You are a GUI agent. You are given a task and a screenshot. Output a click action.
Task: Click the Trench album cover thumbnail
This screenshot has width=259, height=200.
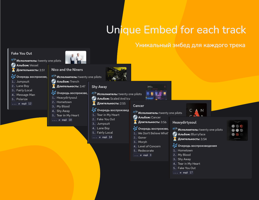[x=116, y=74]
